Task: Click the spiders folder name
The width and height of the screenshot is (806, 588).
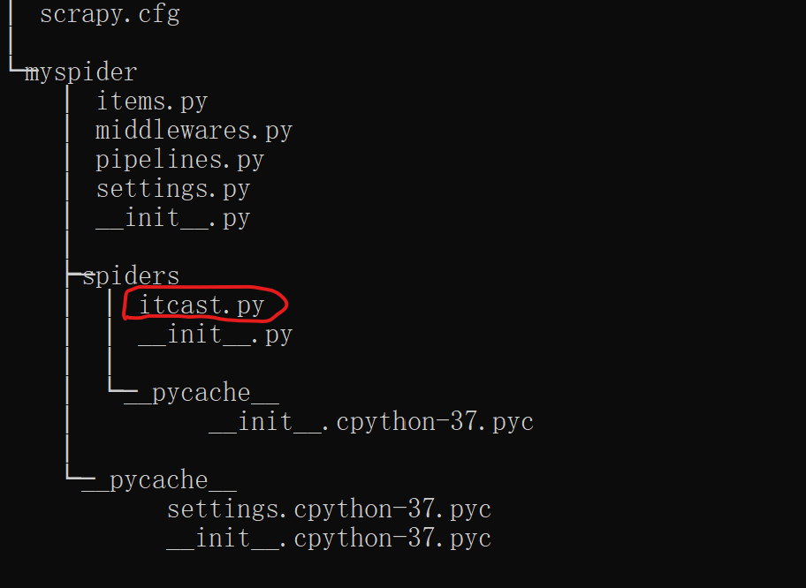Action: click(131, 275)
